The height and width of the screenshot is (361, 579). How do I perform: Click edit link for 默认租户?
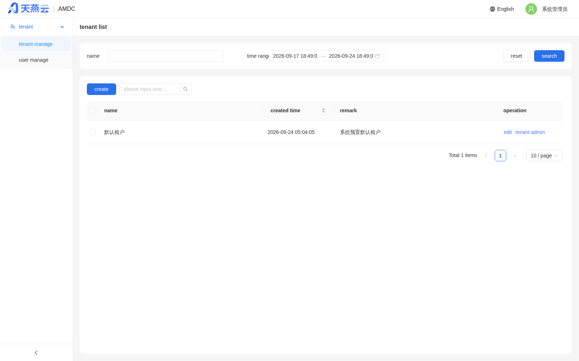pyautogui.click(x=508, y=132)
